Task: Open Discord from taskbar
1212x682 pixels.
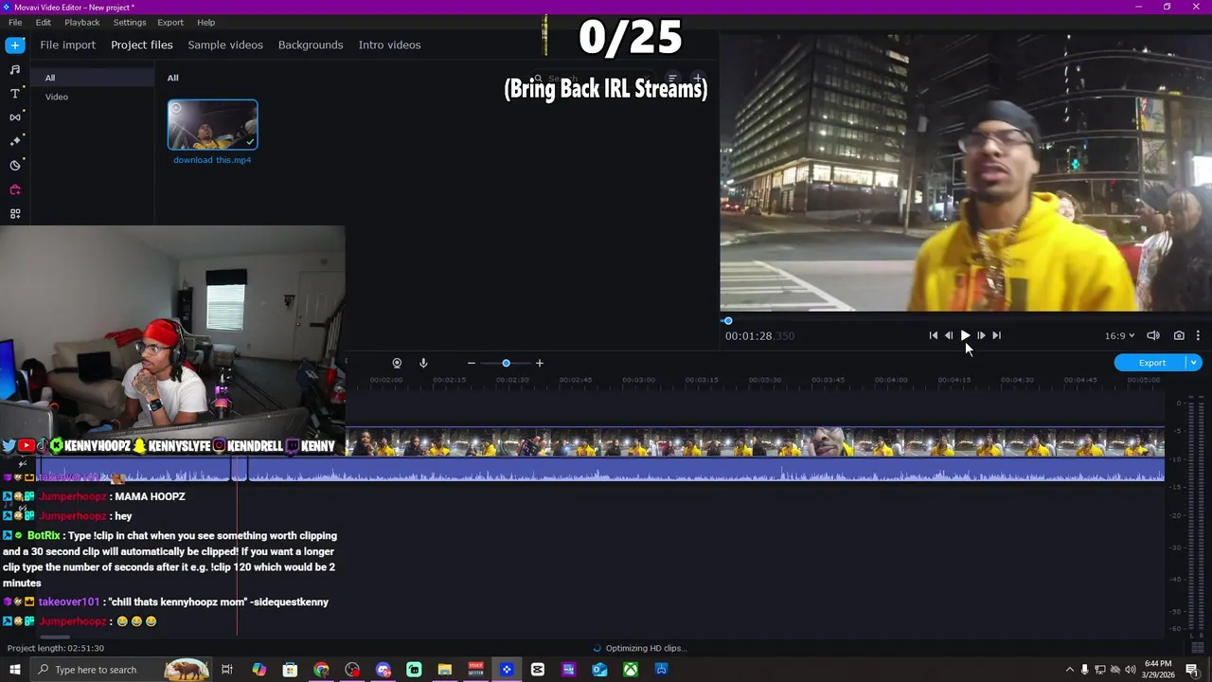Action: point(383,670)
